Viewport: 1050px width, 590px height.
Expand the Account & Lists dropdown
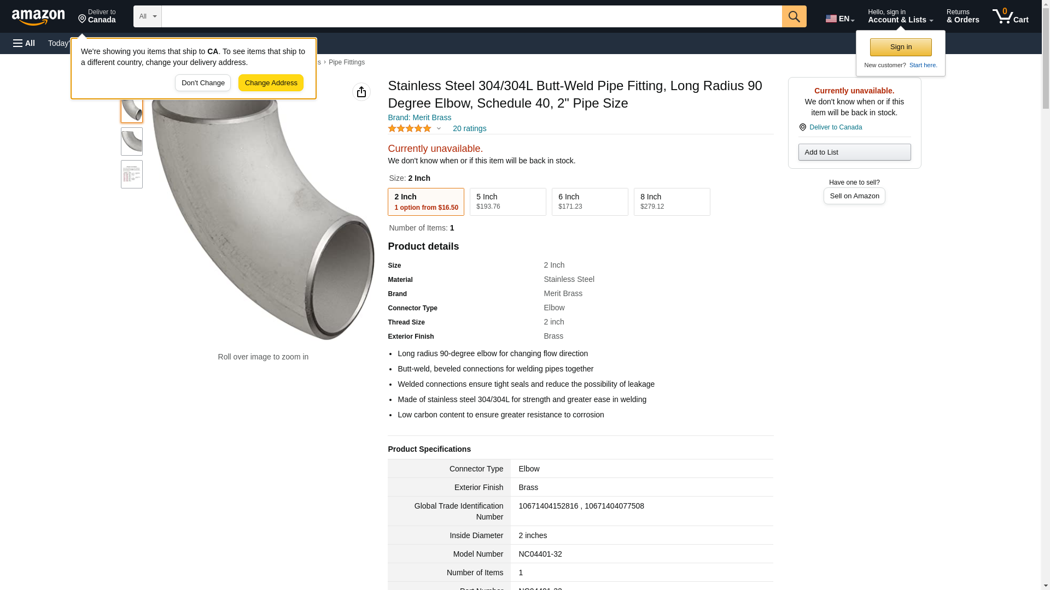(x=900, y=16)
